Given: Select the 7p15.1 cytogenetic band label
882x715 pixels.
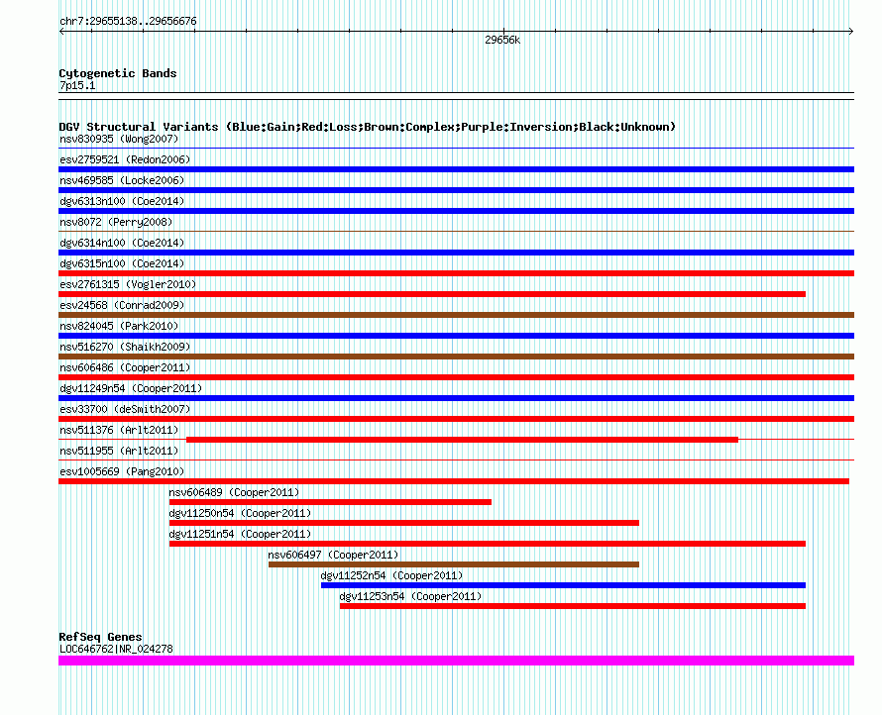Looking at the screenshot, I should click(77, 85).
